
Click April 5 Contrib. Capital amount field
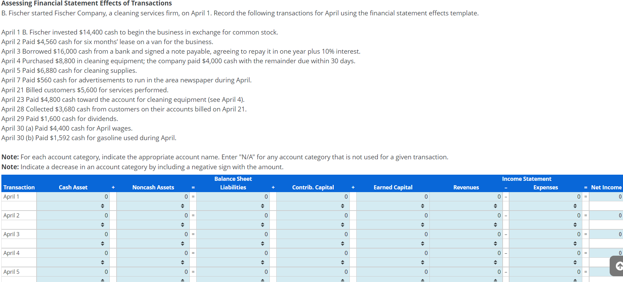tap(313, 272)
